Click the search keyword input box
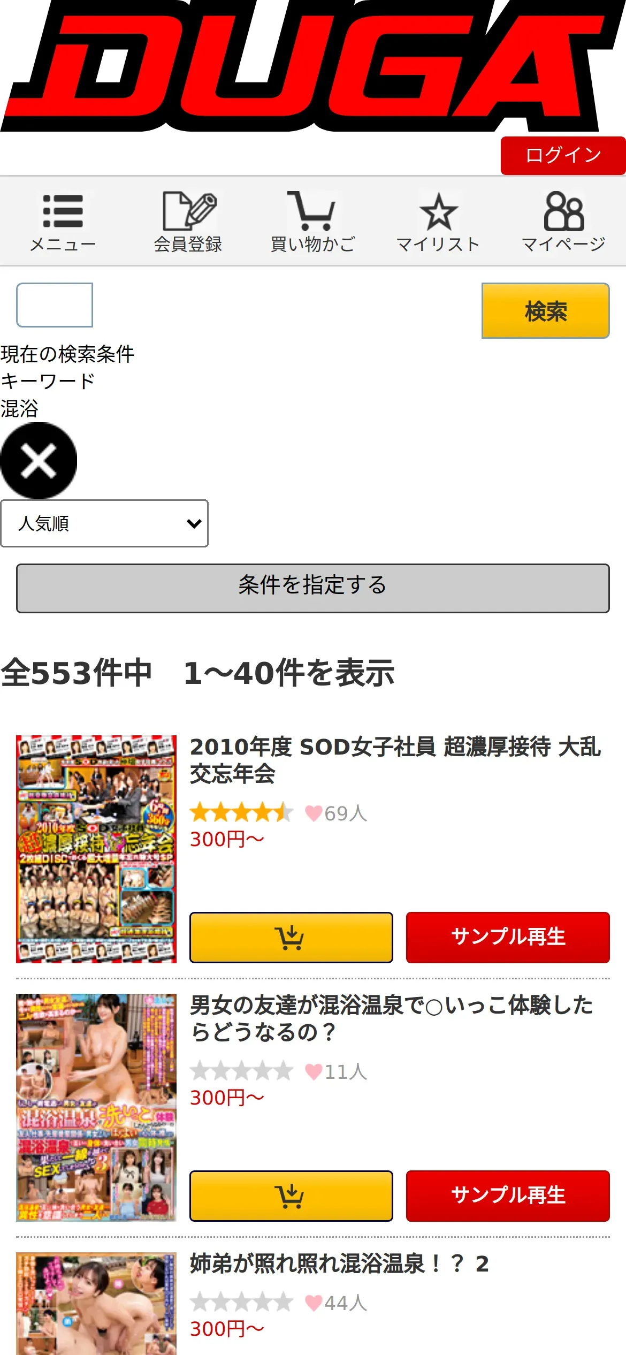Viewport: 626px width, 1355px height. tap(55, 305)
